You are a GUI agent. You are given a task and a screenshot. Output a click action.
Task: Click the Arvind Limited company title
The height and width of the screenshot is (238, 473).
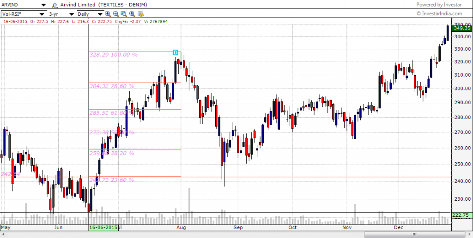pos(78,5)
